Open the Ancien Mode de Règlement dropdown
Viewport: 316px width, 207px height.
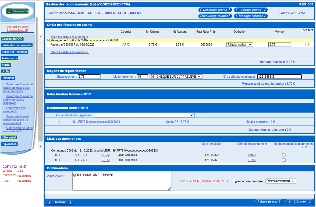click(x=144, y=115)
